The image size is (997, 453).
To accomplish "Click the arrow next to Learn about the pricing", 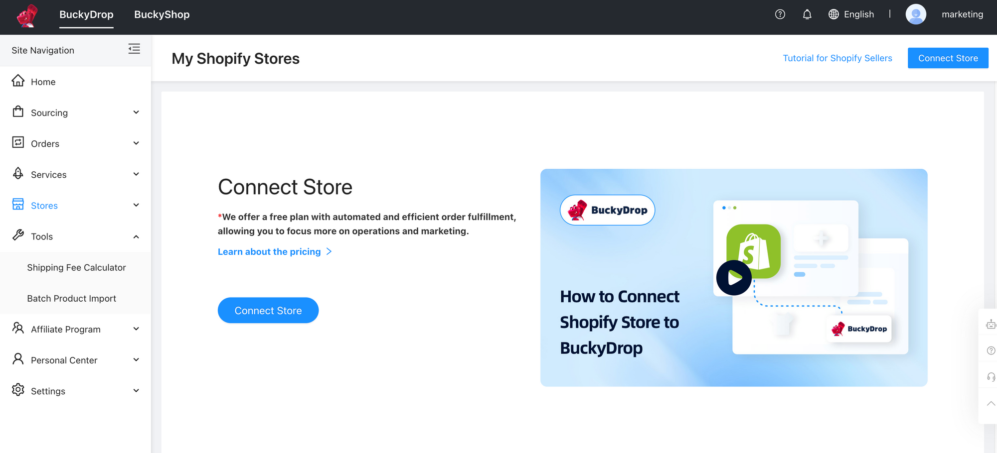I will coord(329,251).
